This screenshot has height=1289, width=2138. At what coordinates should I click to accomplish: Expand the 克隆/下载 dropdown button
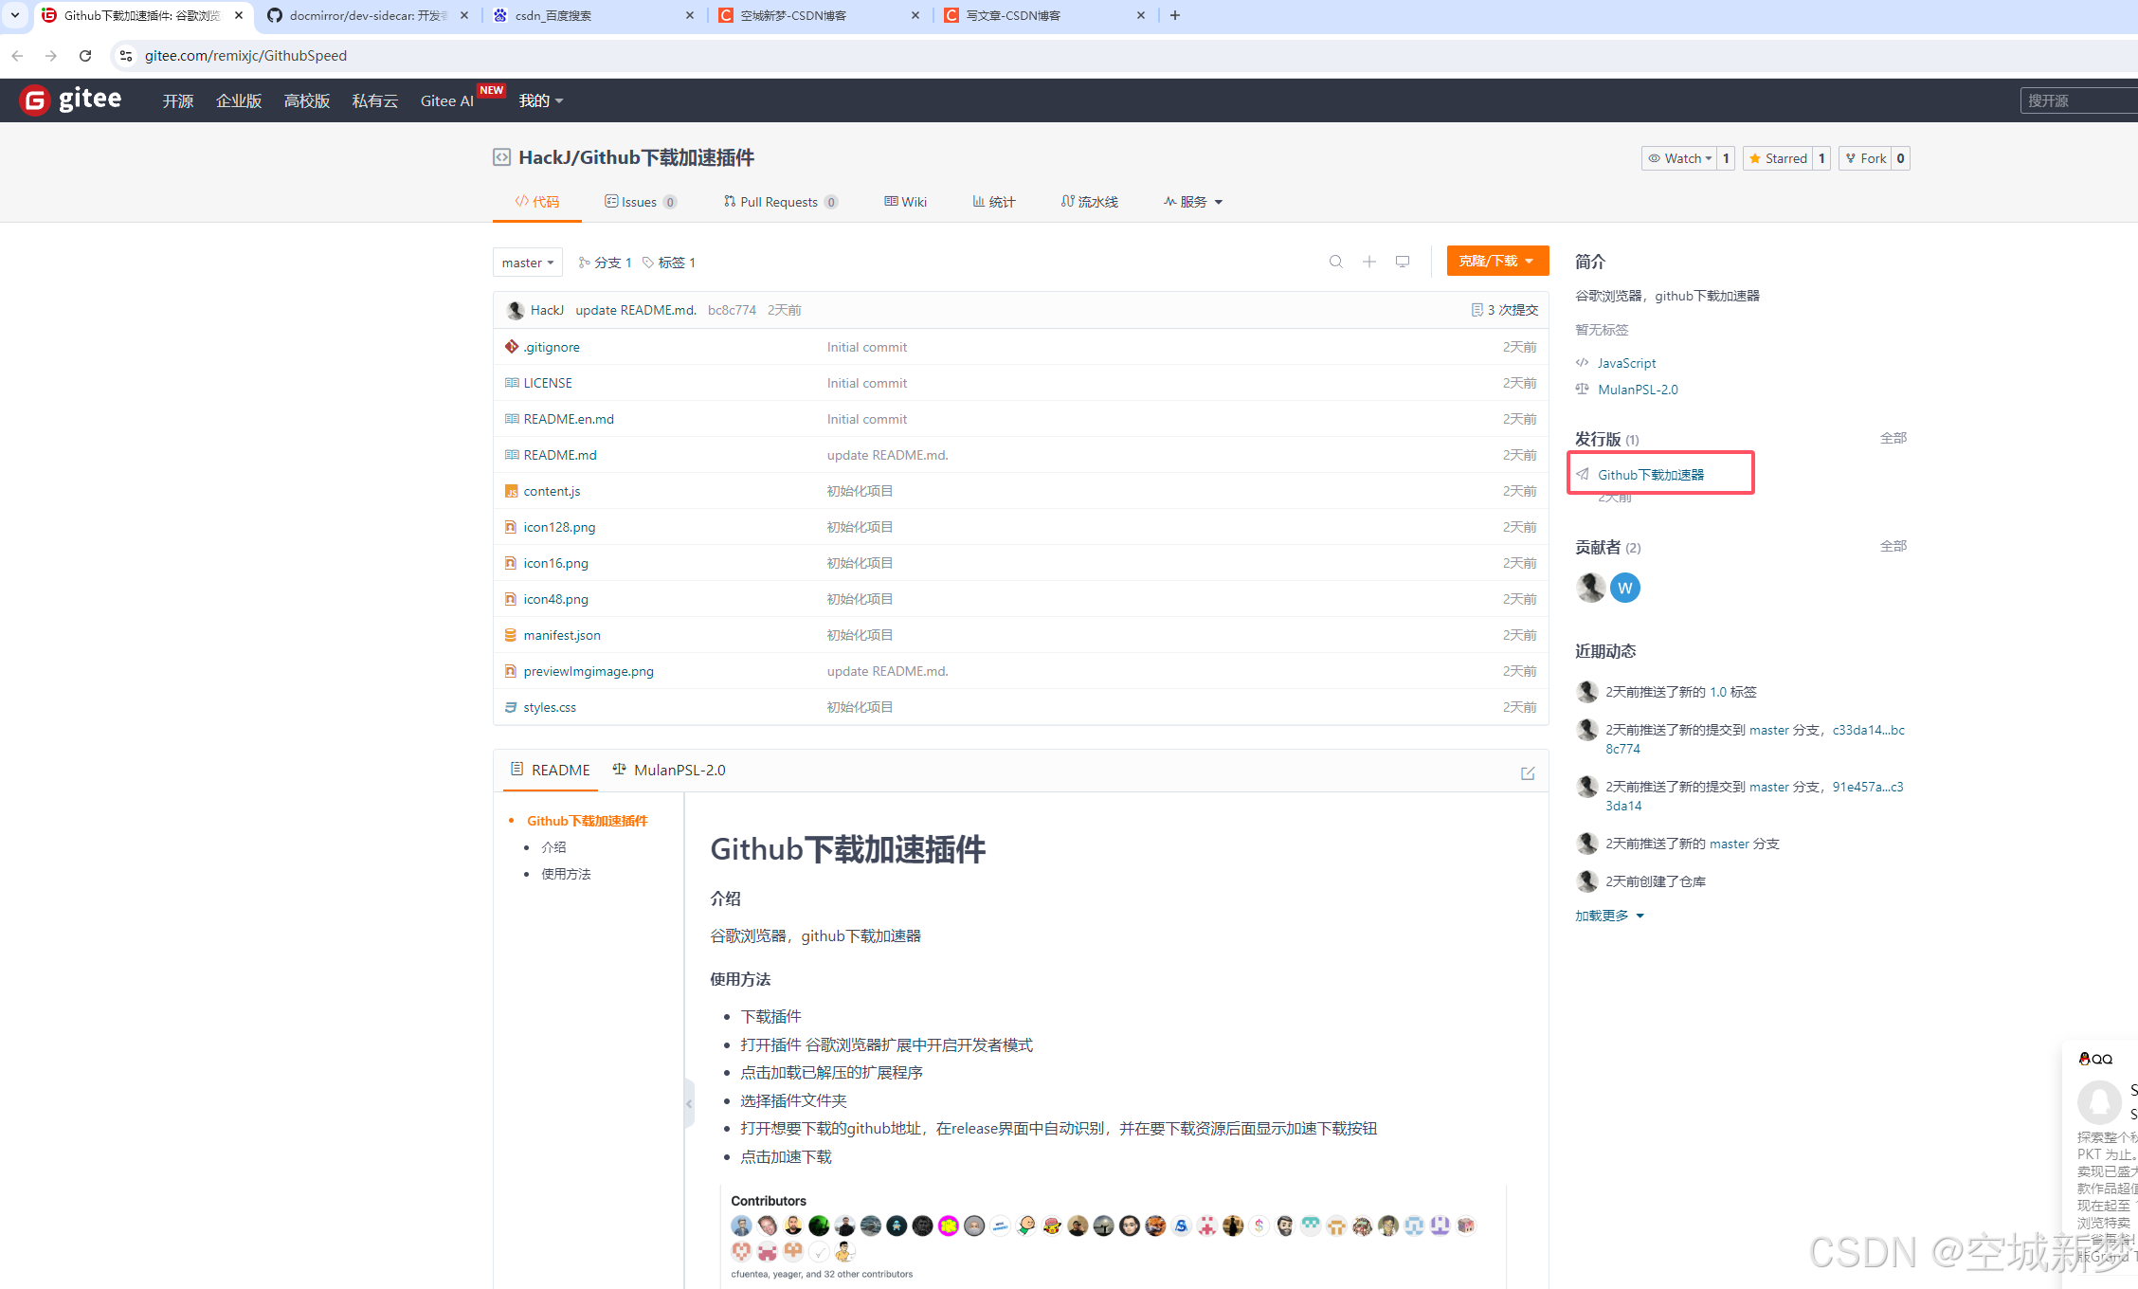1496,261
